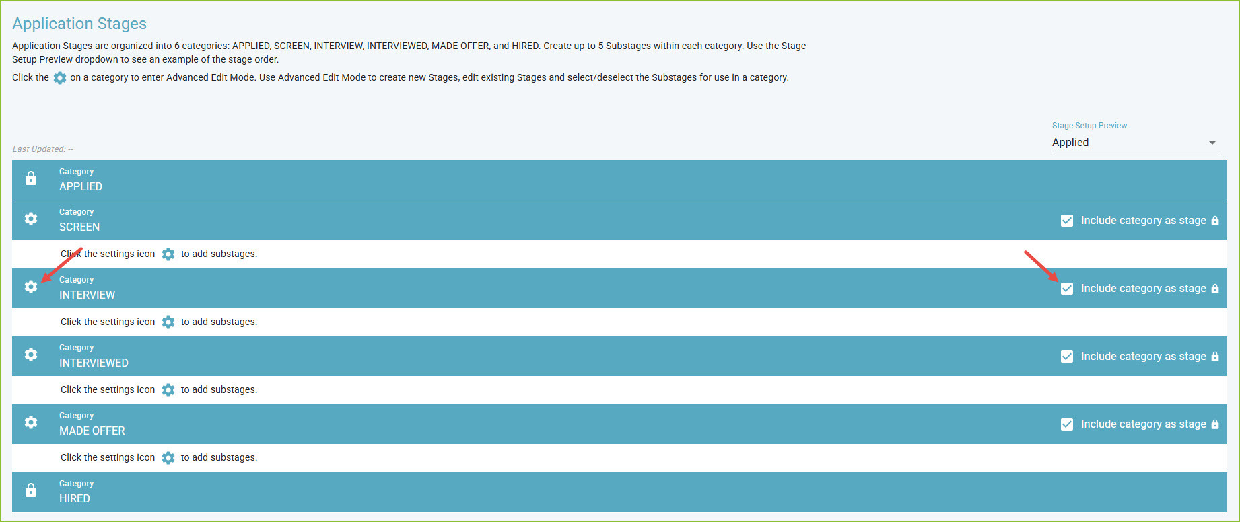This screenshot has height=522, width=1240.
Task: Click lock icon beside MADE OFFER include stage
Action: [1215, 424]
